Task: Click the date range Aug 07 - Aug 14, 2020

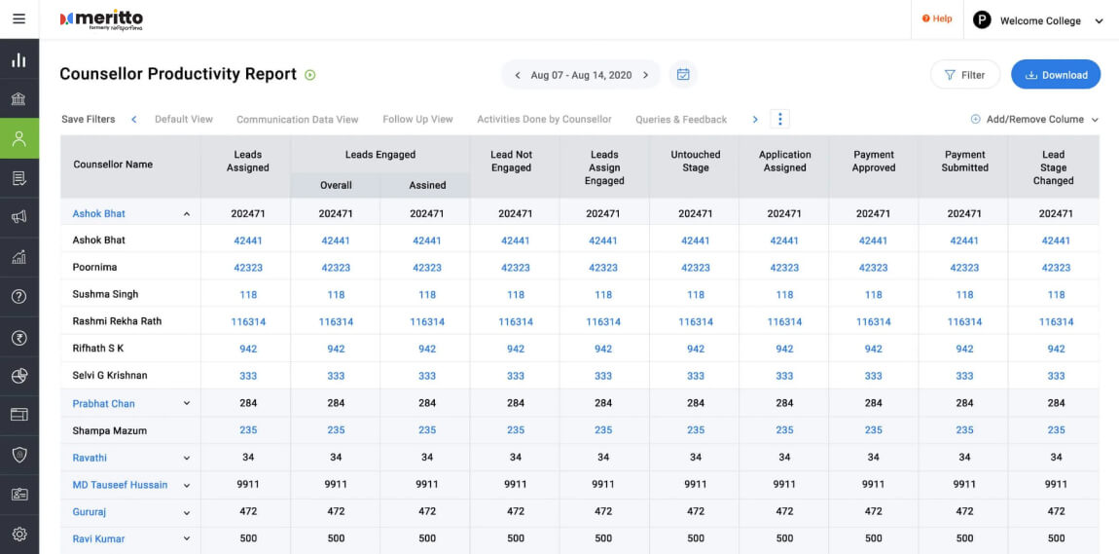Action: pos(581,75)
